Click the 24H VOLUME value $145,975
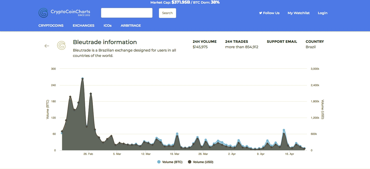370x169 pixels. (x=200, y=47)
